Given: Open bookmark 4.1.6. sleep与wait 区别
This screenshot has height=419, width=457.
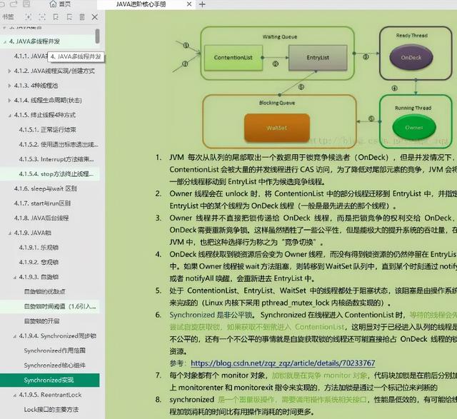Looking at the screenshot, I should pos(46,188).
